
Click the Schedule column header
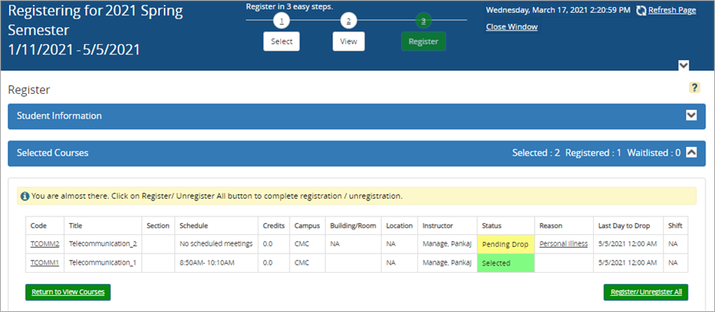216,225
